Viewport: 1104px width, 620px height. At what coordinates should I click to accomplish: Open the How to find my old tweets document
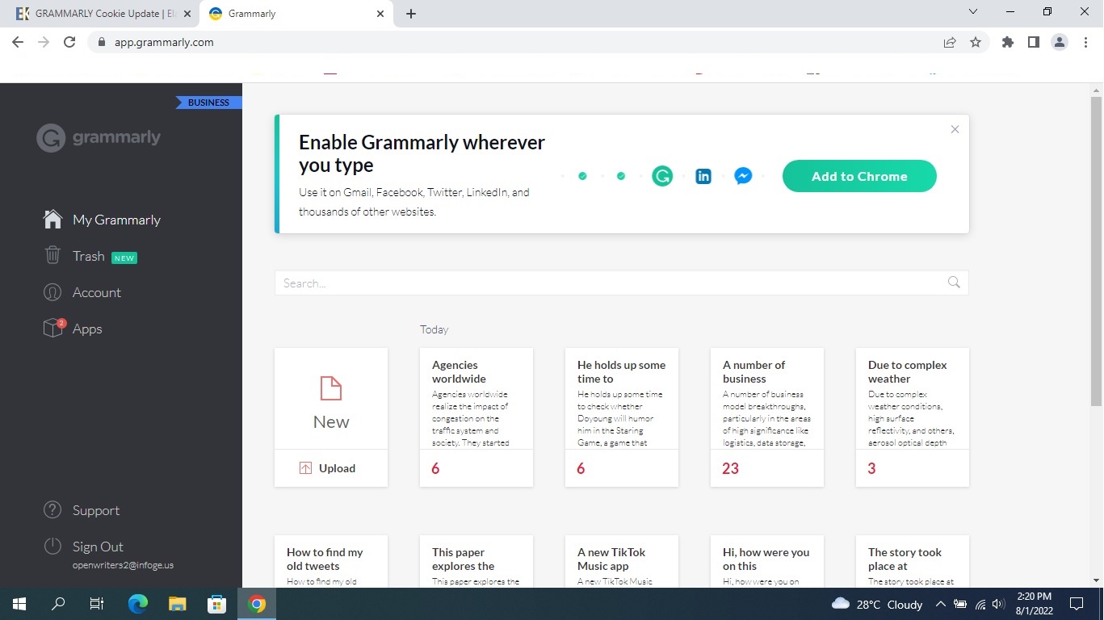pos(331,561)
